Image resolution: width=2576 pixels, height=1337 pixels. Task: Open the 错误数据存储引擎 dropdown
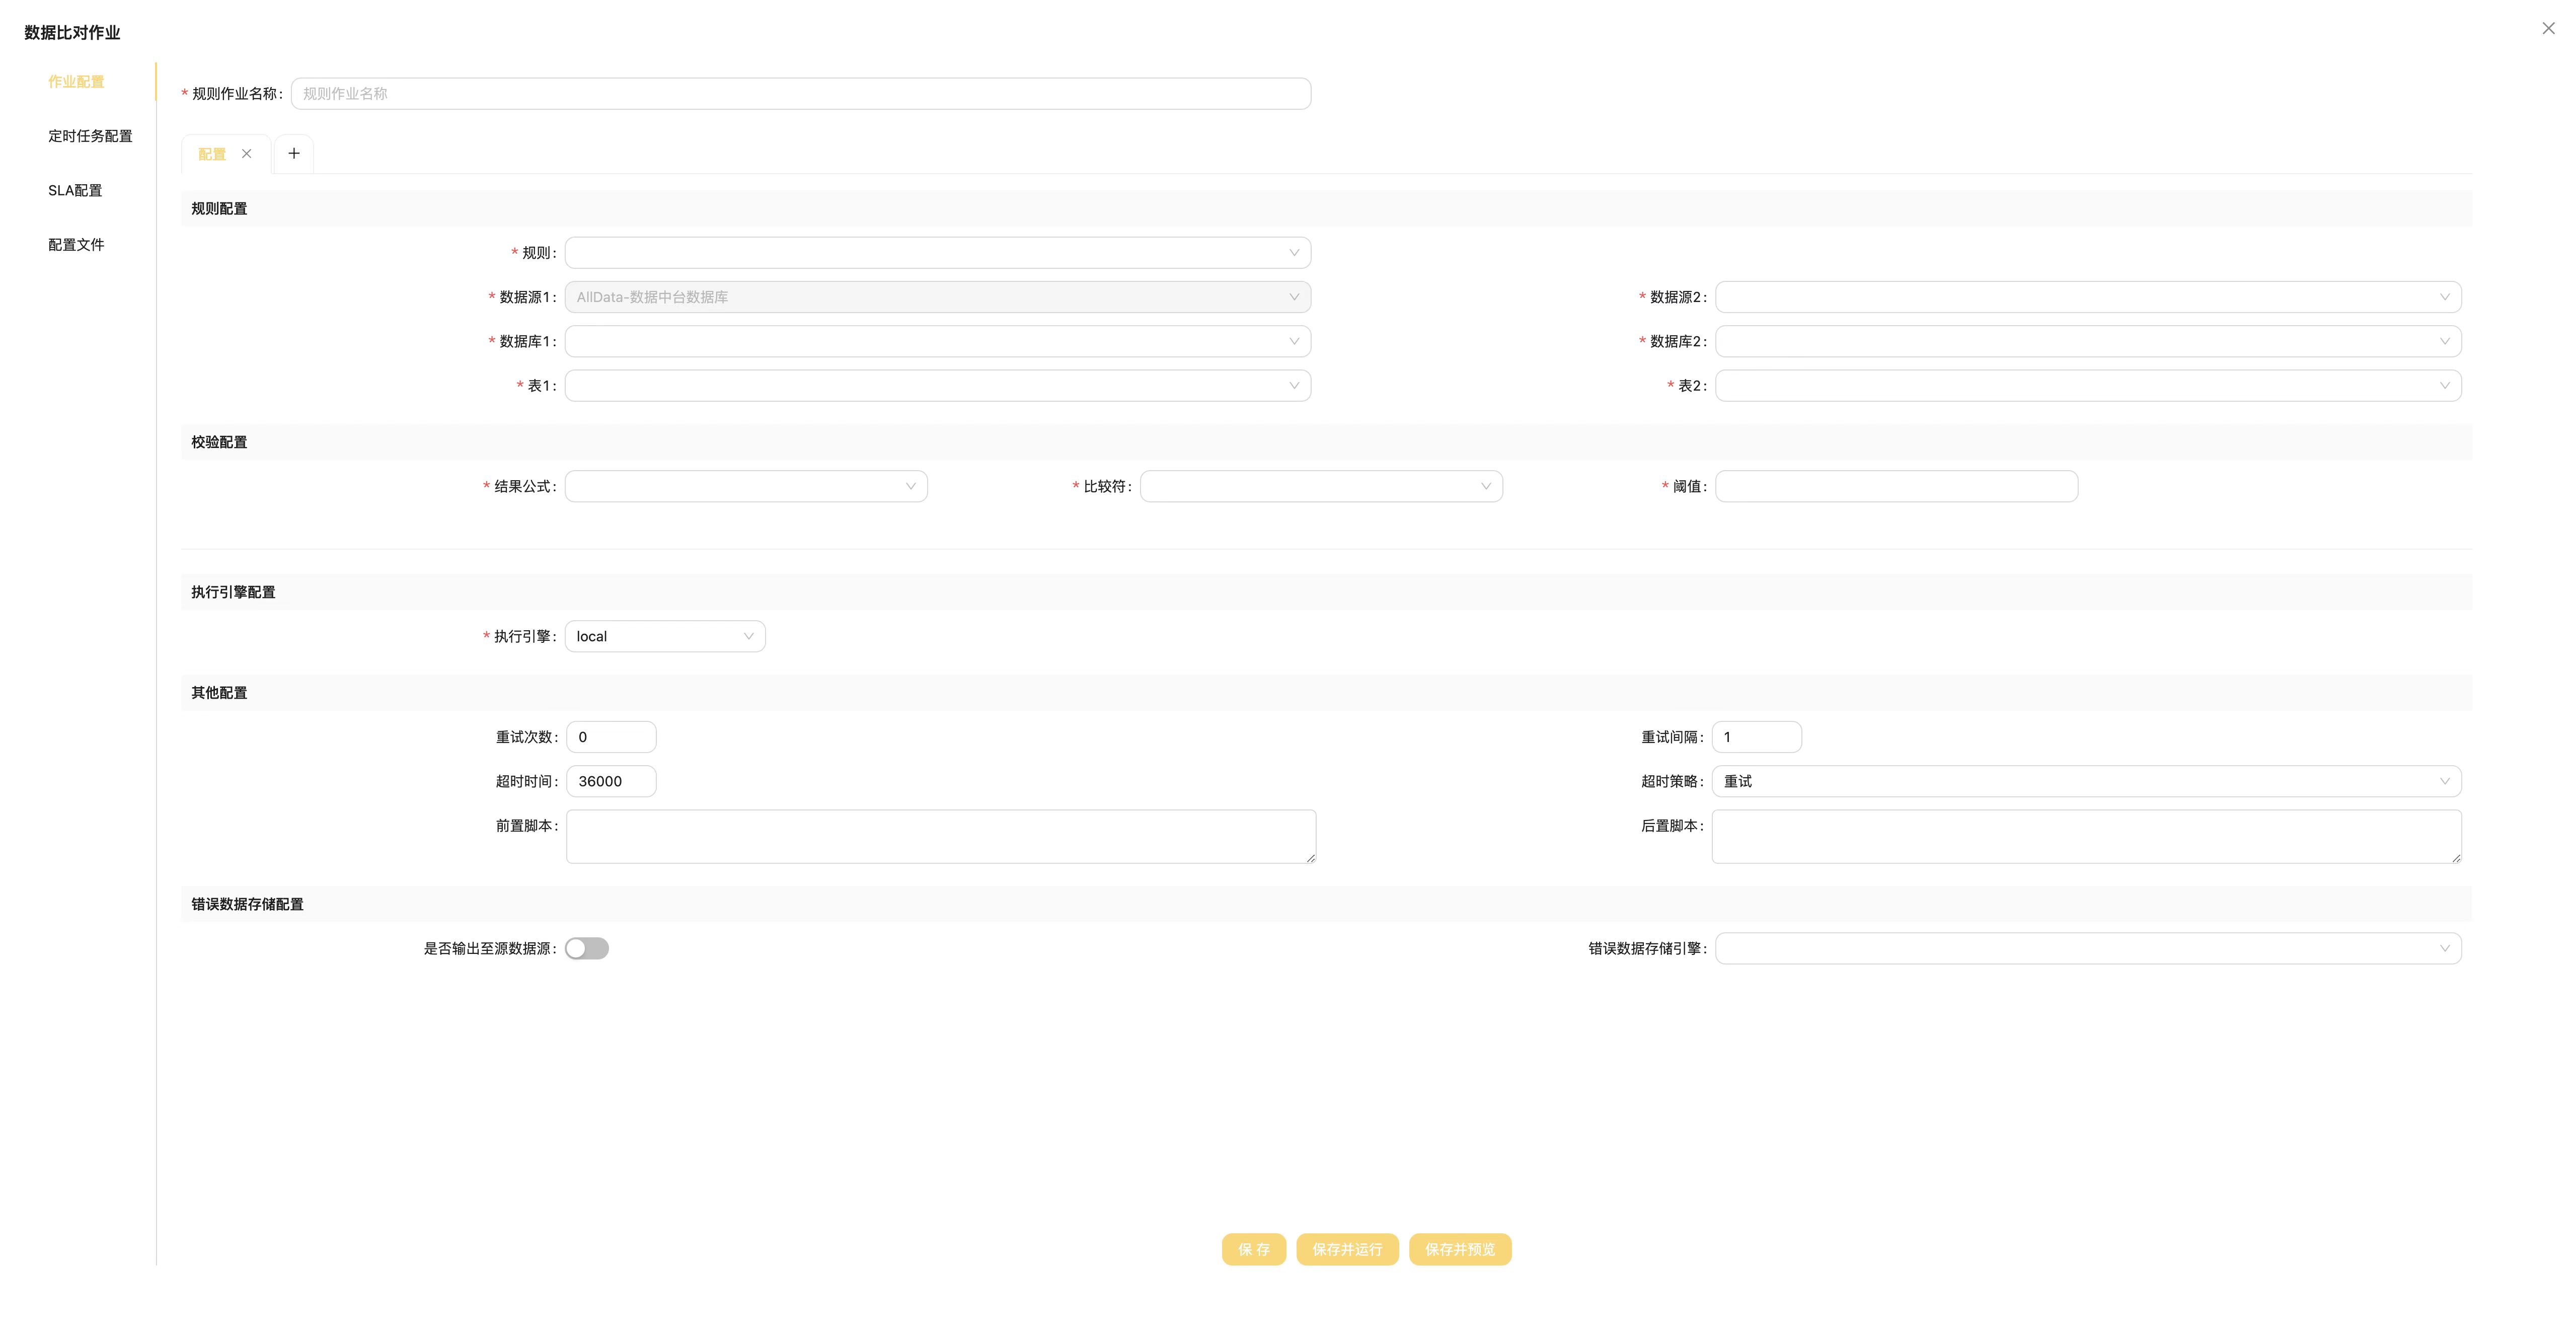2088,949
